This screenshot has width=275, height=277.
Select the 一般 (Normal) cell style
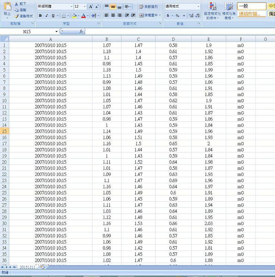click(252, 6)
